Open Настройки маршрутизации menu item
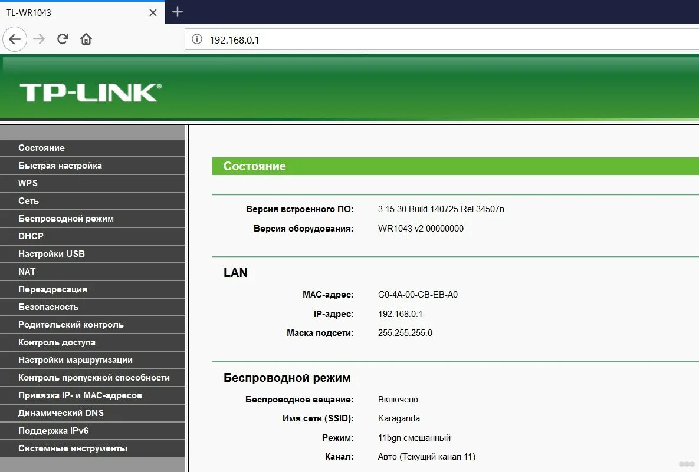Image resolution: width=699 pixels, height=472 pixels. tap(92, 360)
